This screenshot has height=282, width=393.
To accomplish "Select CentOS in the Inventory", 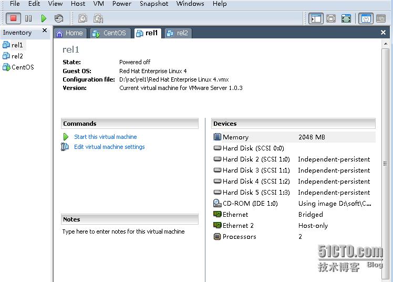I will click(18, 67).
